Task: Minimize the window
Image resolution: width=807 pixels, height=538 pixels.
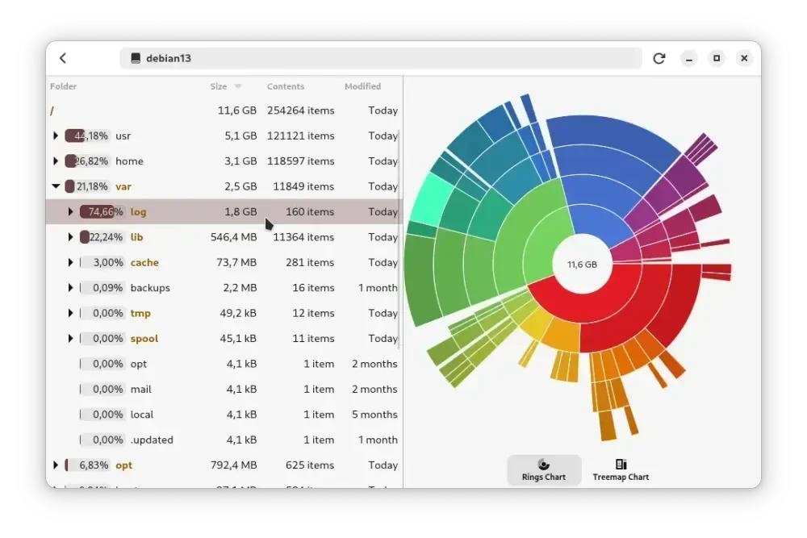Action: 688,58
